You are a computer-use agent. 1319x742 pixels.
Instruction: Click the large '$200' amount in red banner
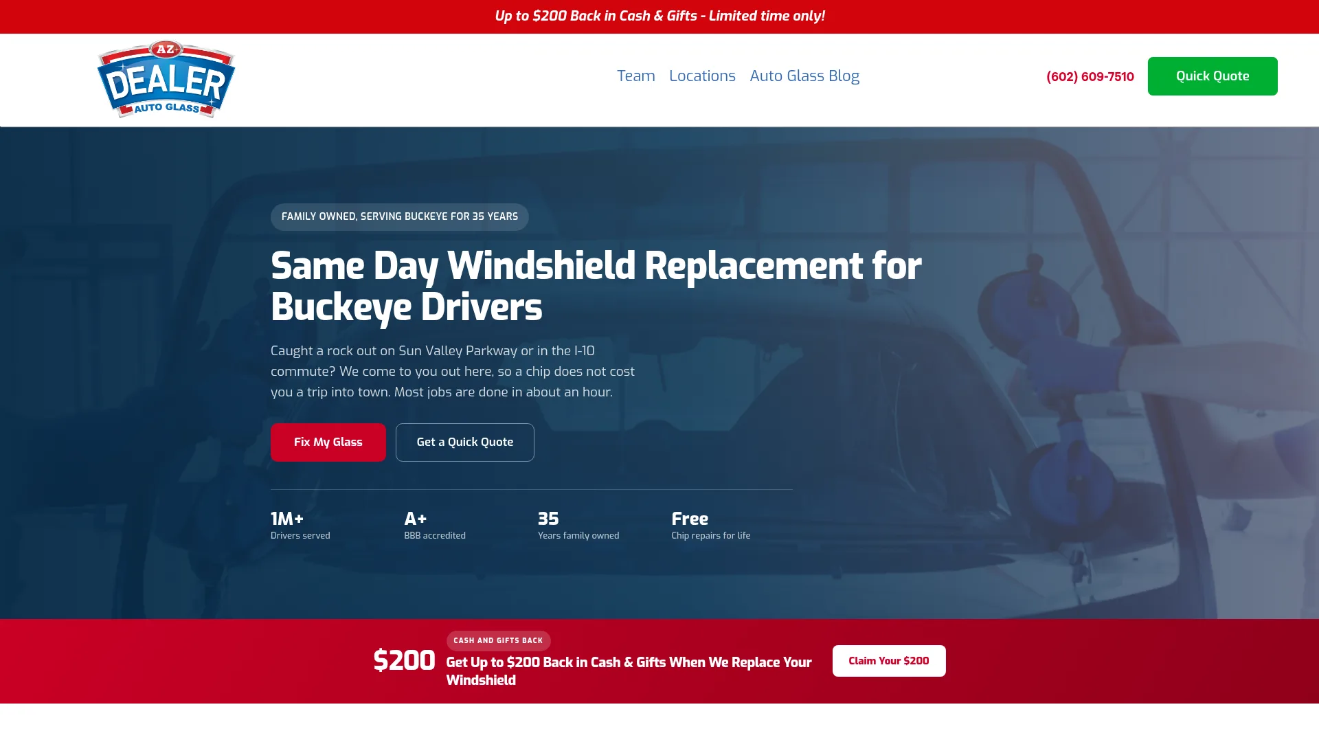(x=404, y=660)
